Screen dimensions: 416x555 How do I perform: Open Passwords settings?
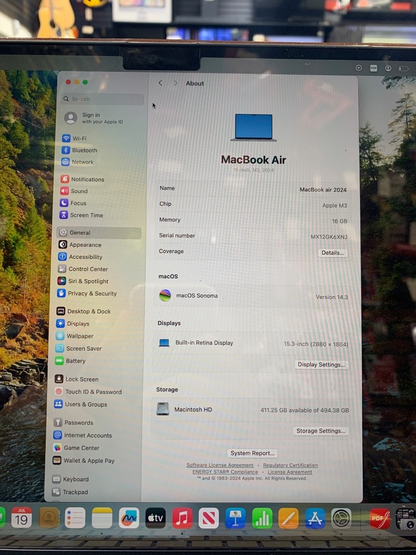point(74,422)
